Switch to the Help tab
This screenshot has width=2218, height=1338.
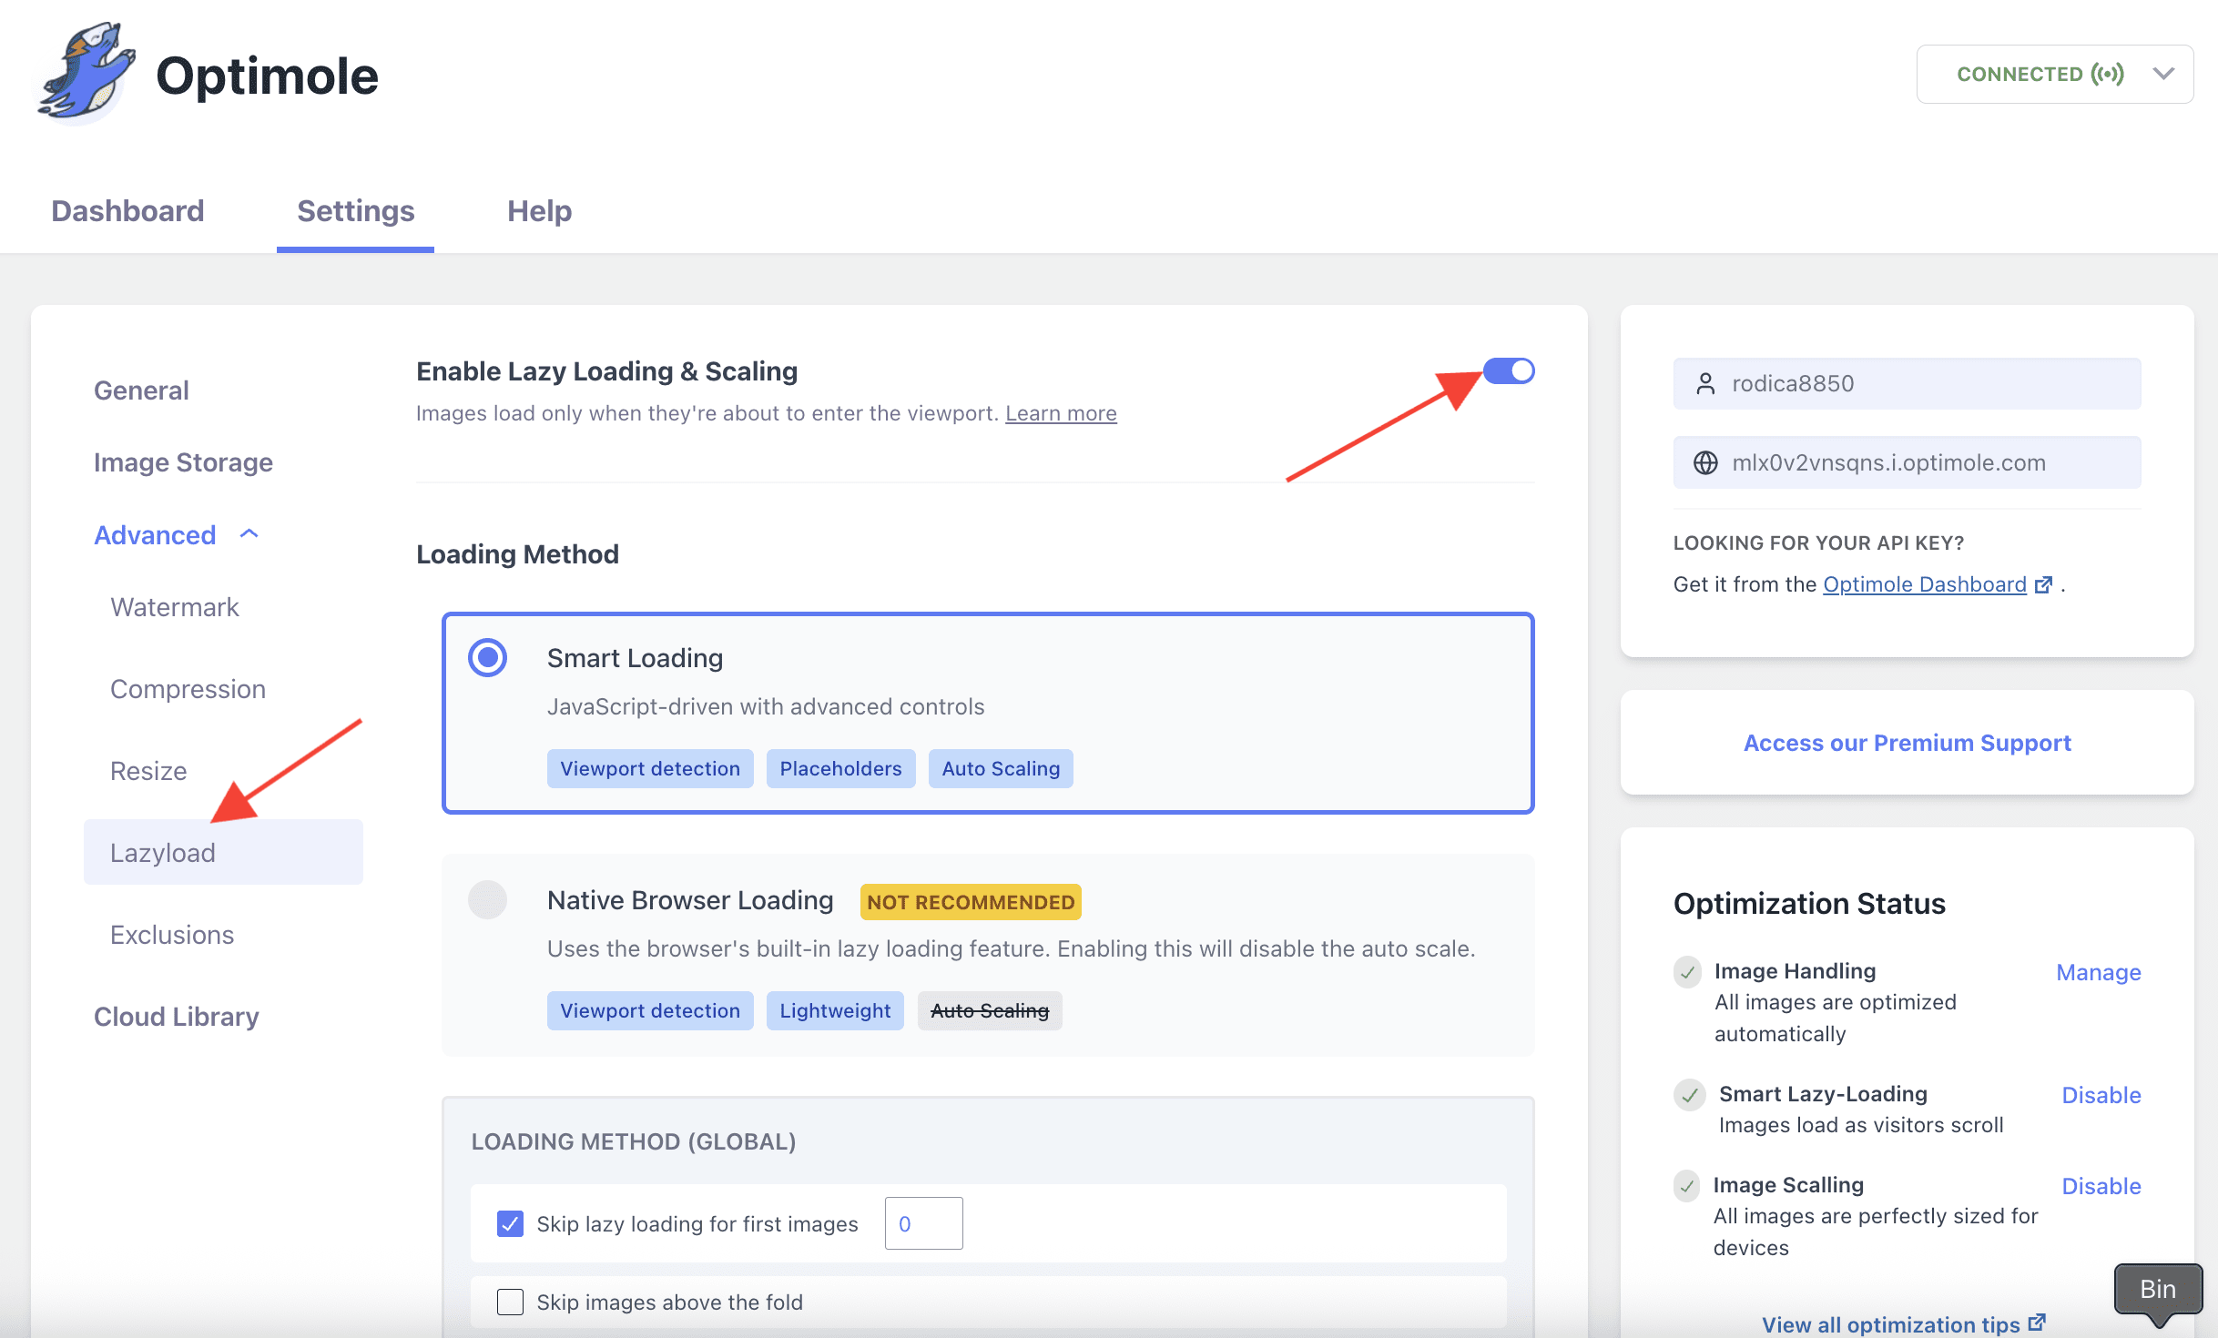click(539, 210)
